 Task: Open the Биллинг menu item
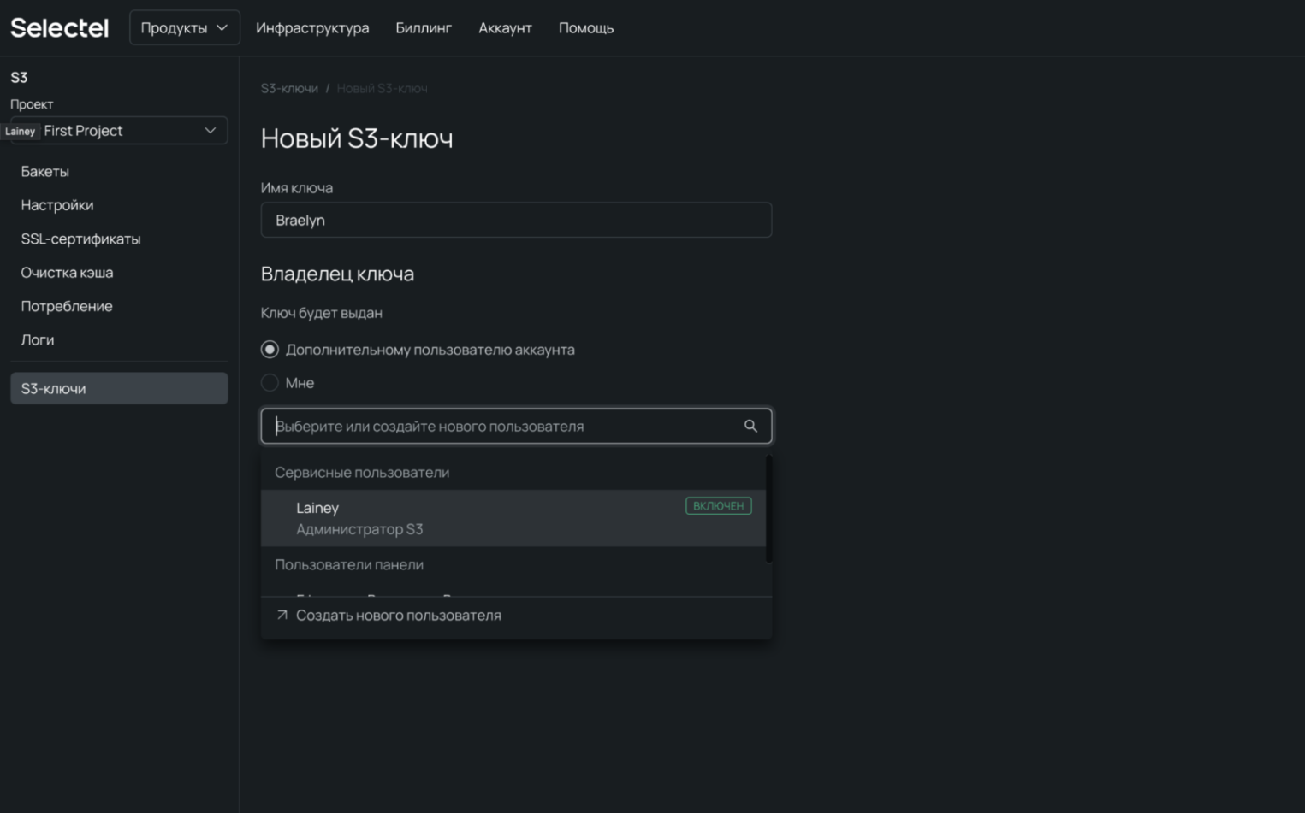[x=423, y=28]
